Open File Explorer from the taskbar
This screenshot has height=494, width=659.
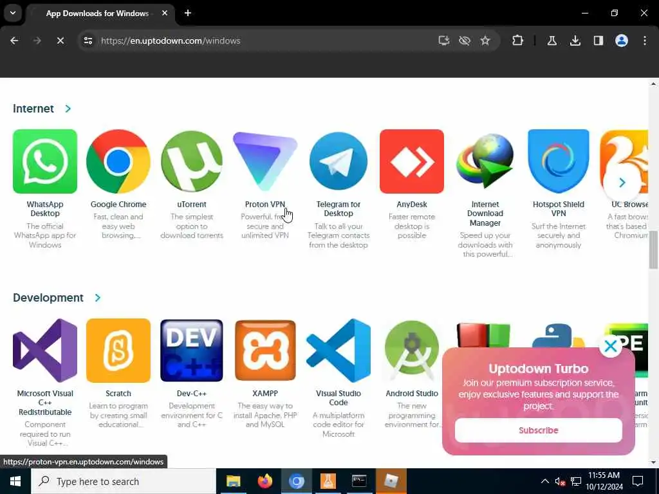[233, 481]
